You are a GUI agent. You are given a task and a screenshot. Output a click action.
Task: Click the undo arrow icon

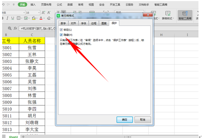3,5
